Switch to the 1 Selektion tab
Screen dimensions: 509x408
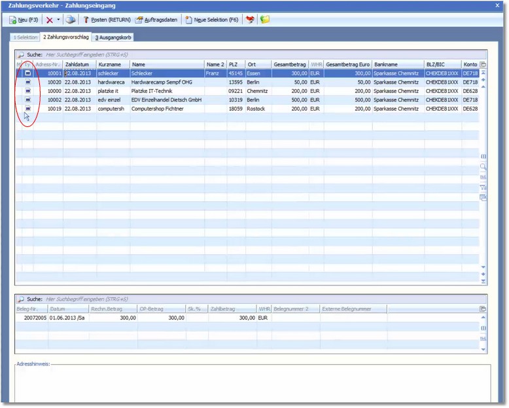26,37
